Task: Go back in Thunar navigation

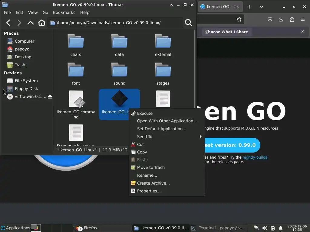Action: click(x=8, y=23)
